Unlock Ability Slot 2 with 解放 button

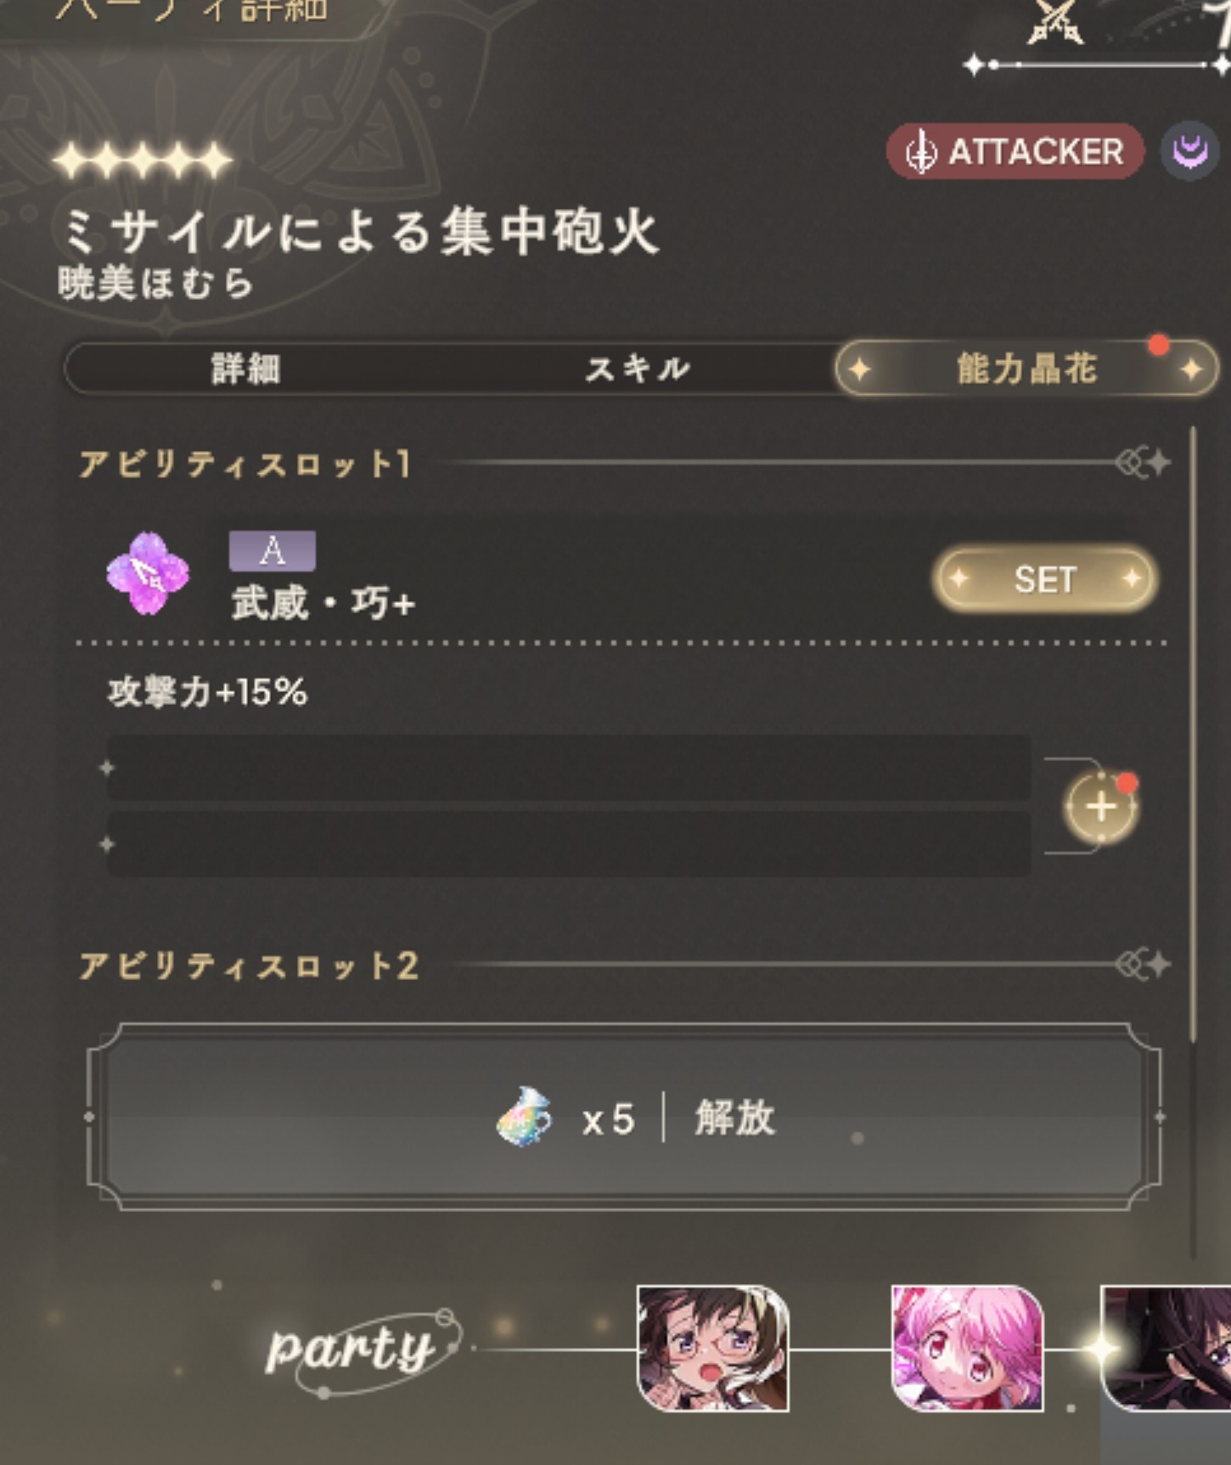tap(624, 1117)
